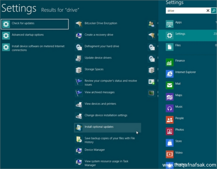Click the Photos app icon
The height and width of the screenshot is (169, 217).
tap(170, 131)
